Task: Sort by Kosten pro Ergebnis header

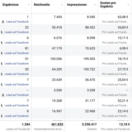Action: 108,5
